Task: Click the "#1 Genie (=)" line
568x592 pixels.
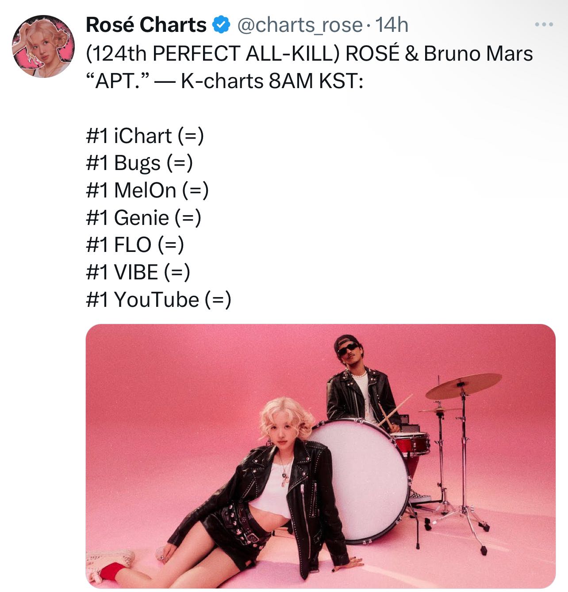Action: tap(144, 218)
